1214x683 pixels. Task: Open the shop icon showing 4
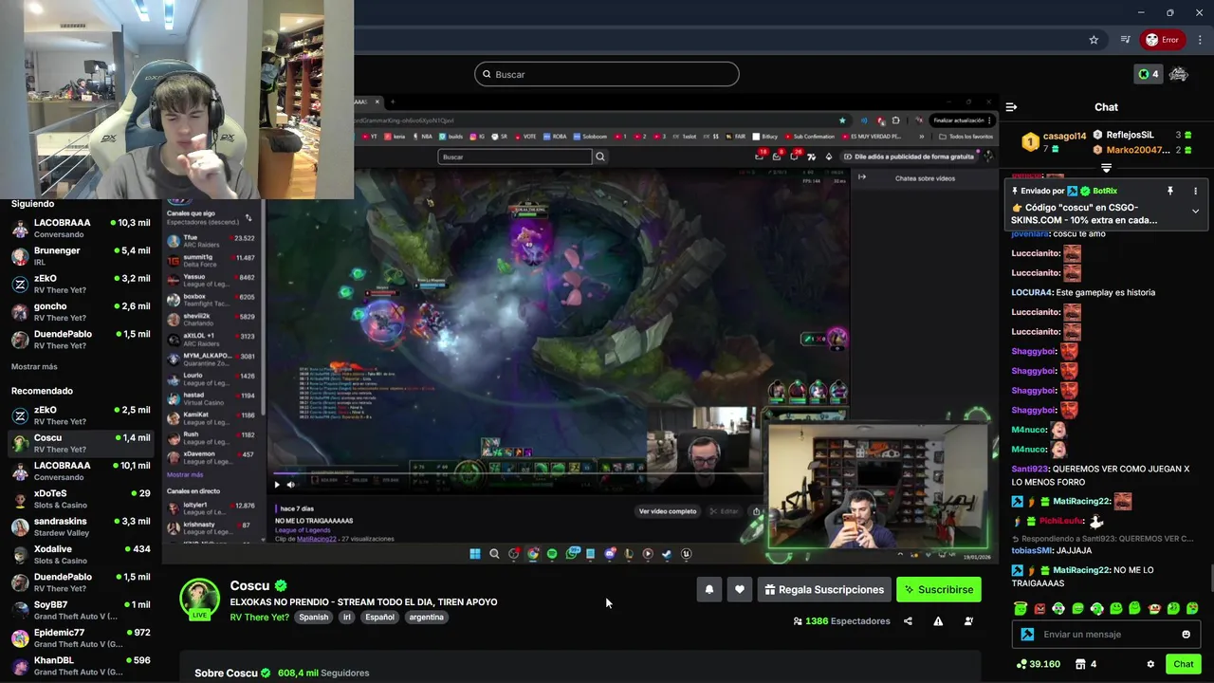point(1086,664)
